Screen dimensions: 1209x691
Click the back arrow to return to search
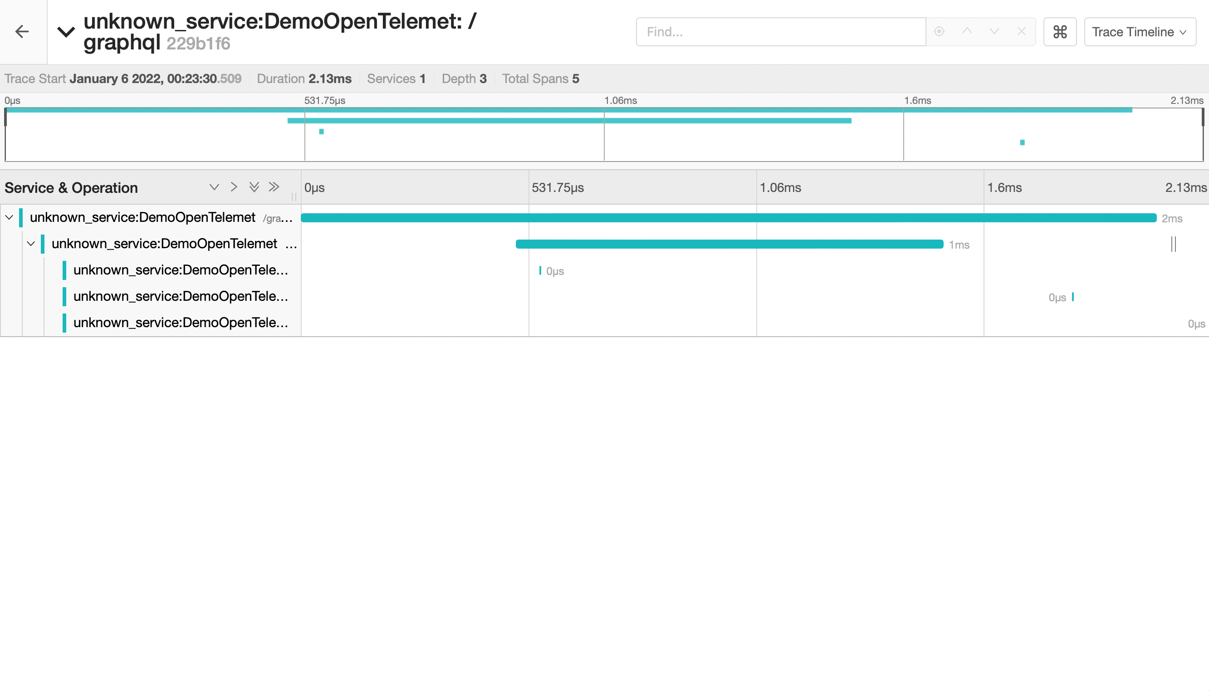click(x=22, y=32)
